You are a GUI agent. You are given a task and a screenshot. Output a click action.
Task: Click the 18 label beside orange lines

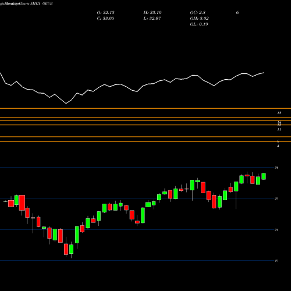click(279, 113)
